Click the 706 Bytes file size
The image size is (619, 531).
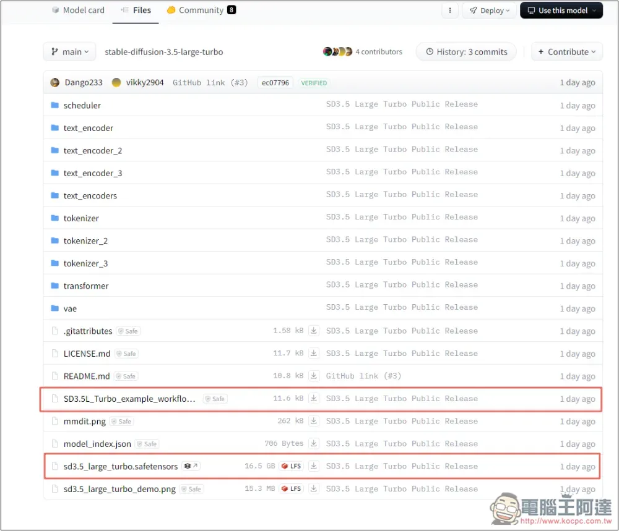[284, 443]
